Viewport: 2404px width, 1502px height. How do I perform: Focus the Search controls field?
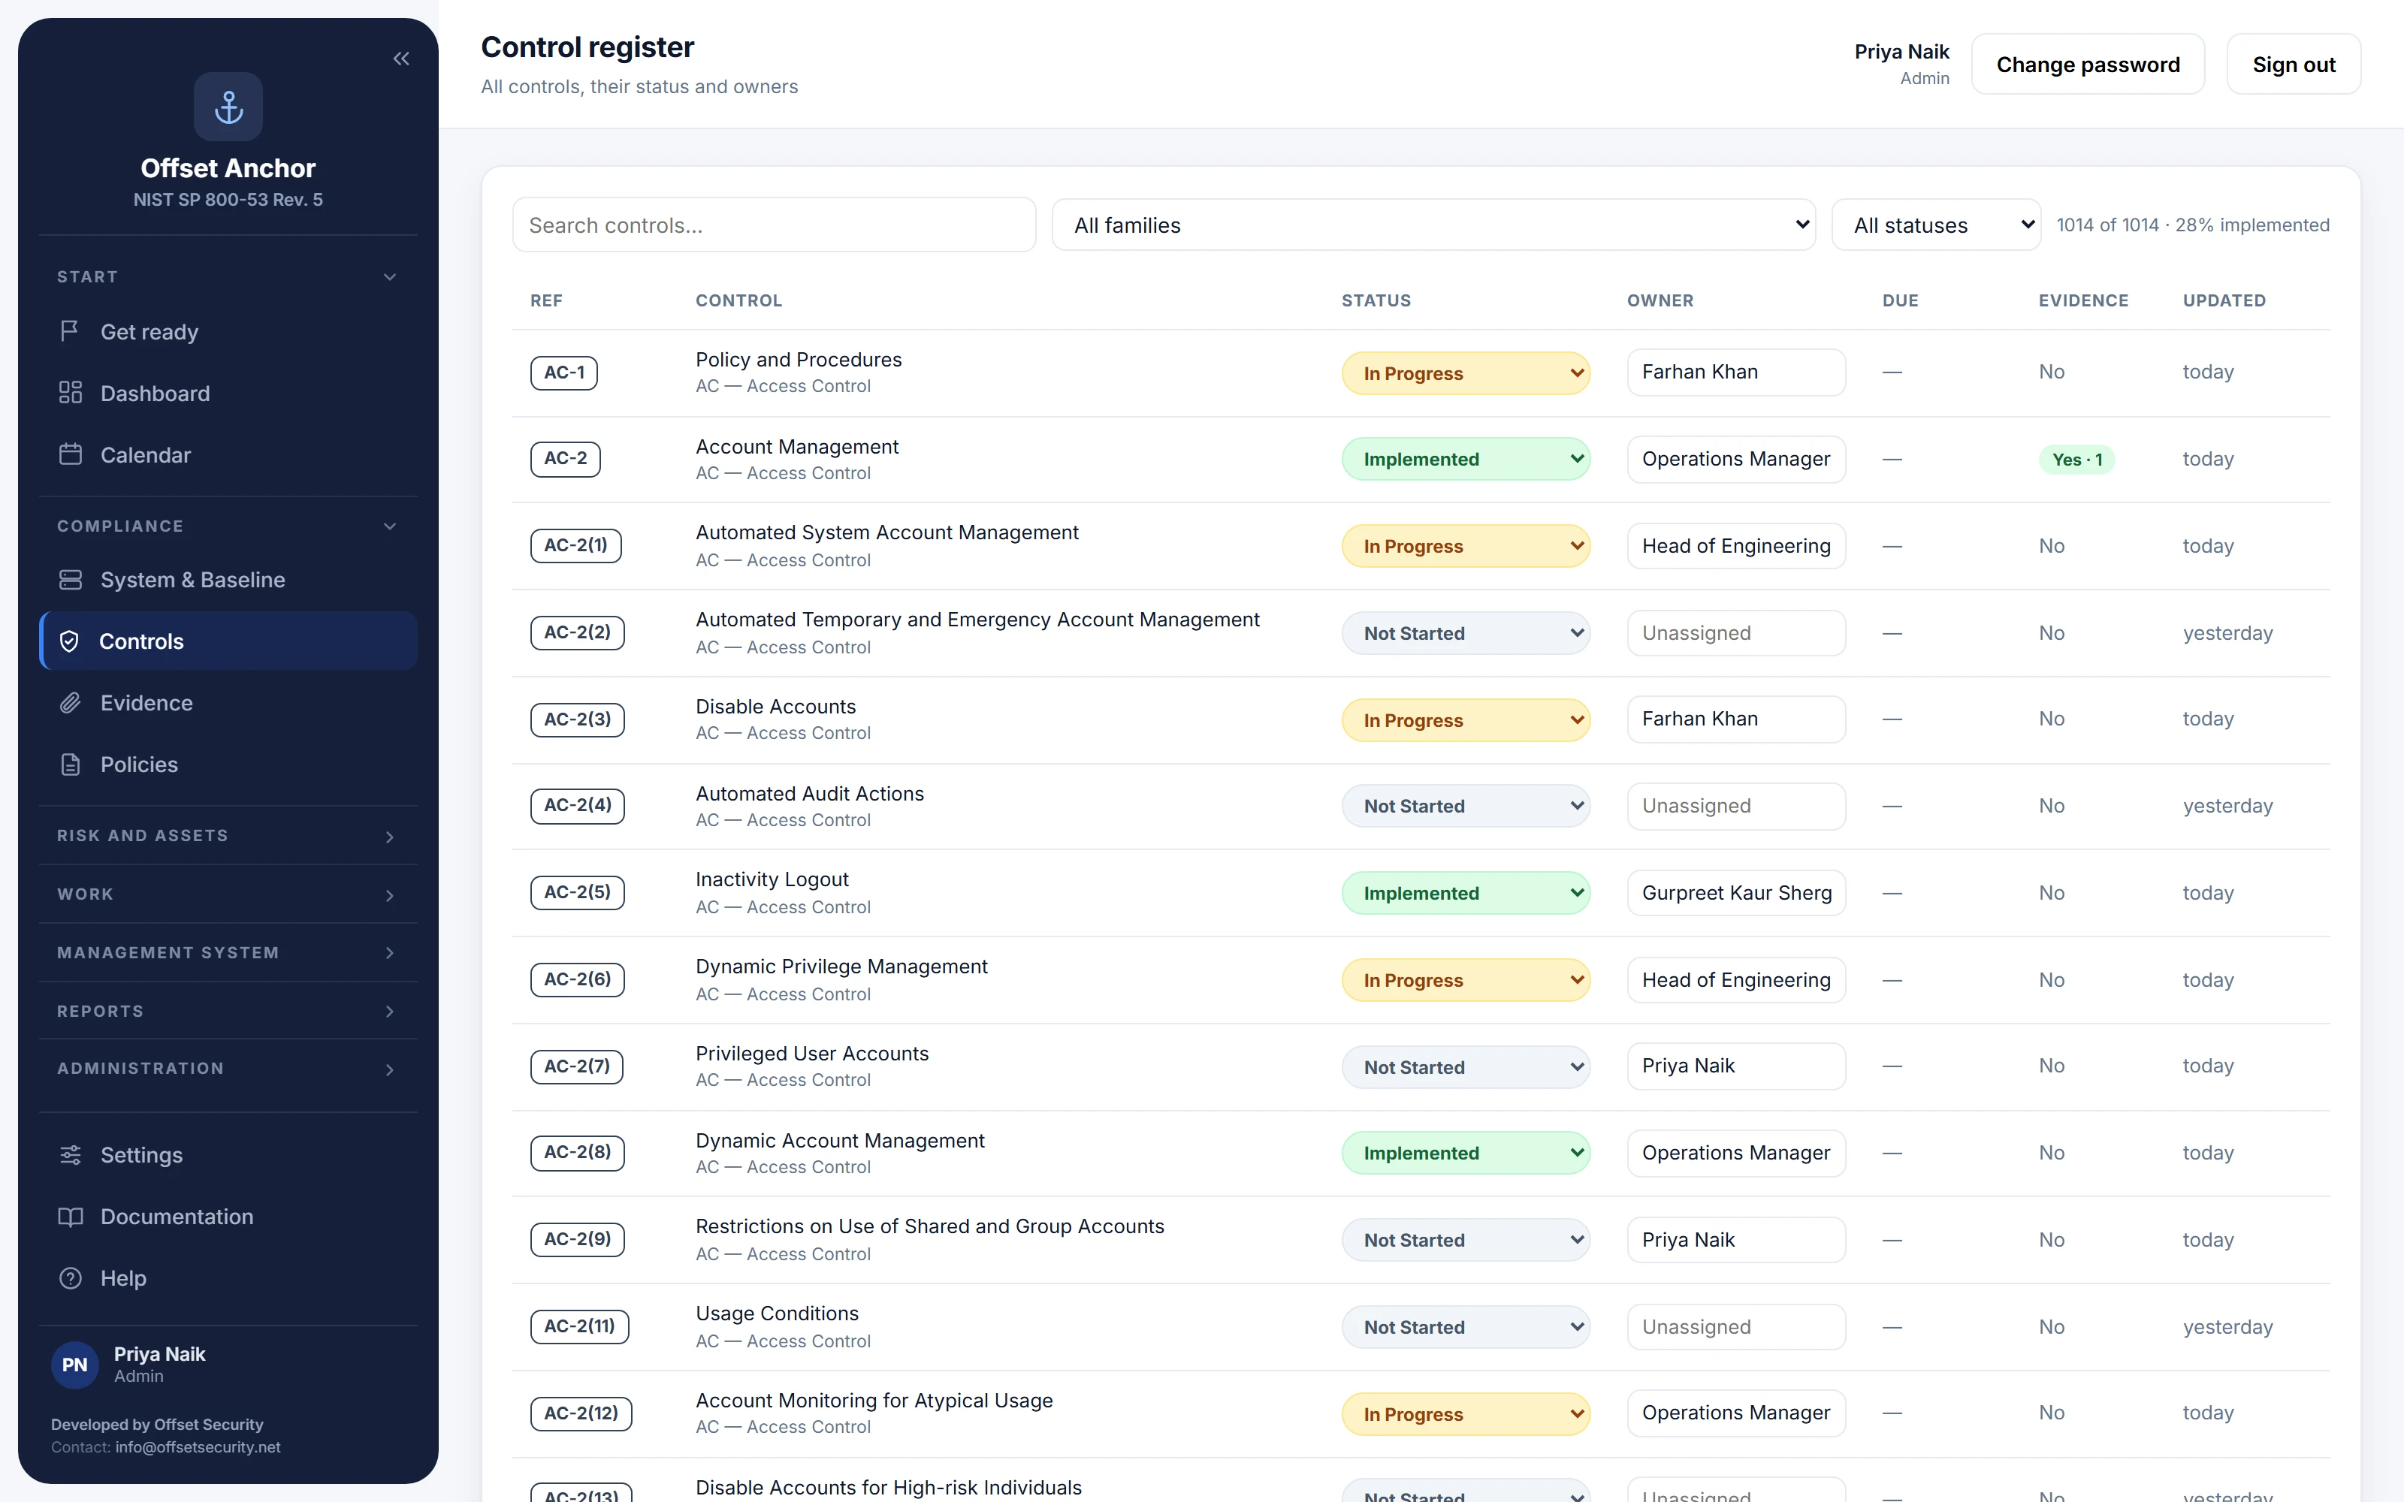[x=774, y=225]
